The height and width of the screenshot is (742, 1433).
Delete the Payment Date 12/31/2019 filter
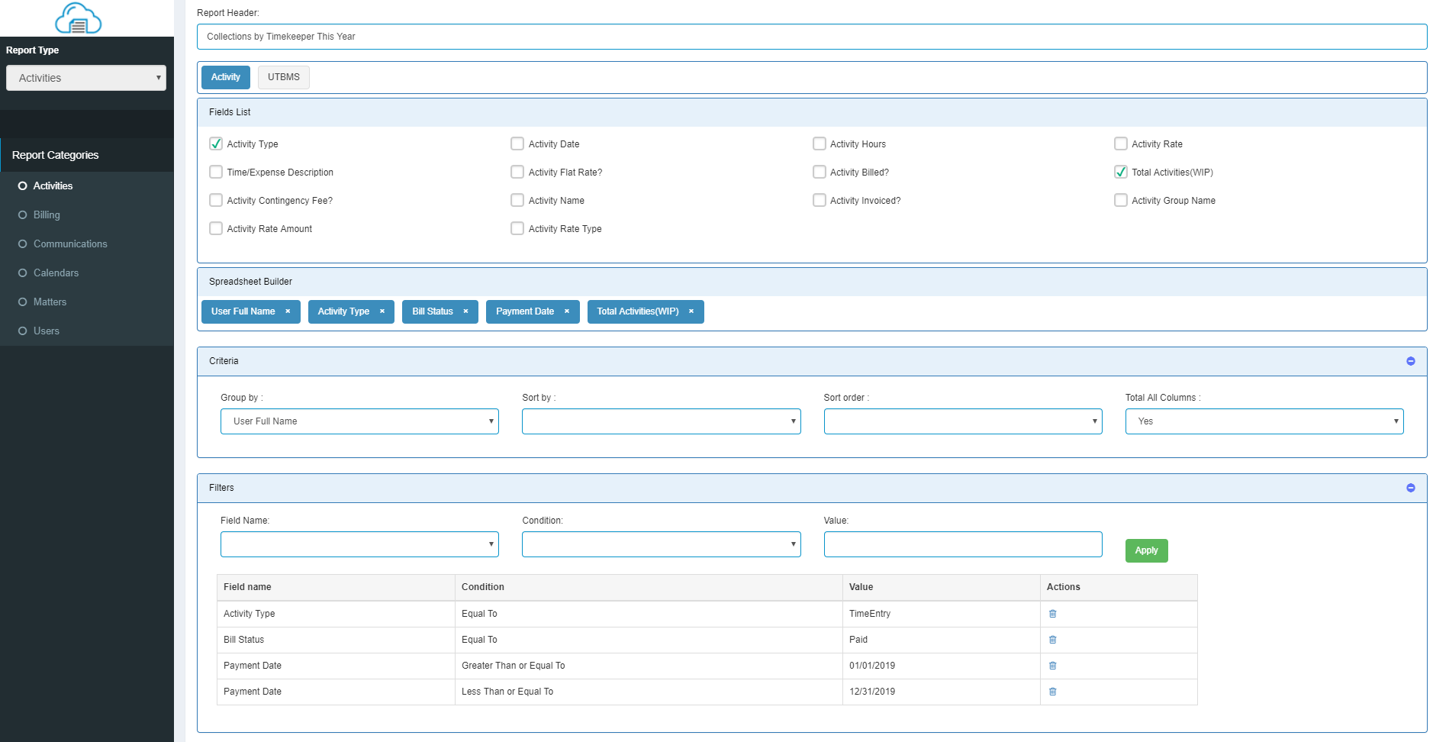tap(1052, 692)
